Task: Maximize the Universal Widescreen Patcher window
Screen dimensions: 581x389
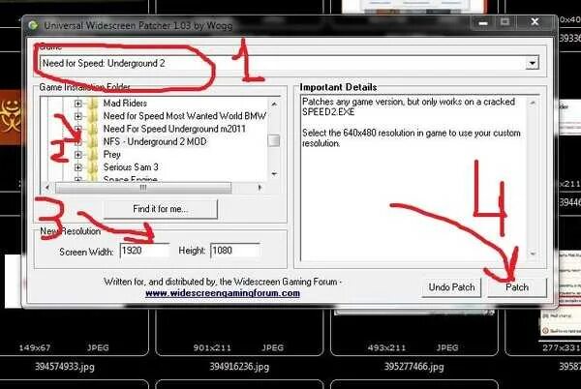Action: pyautogui.click(x=505, y=22)
